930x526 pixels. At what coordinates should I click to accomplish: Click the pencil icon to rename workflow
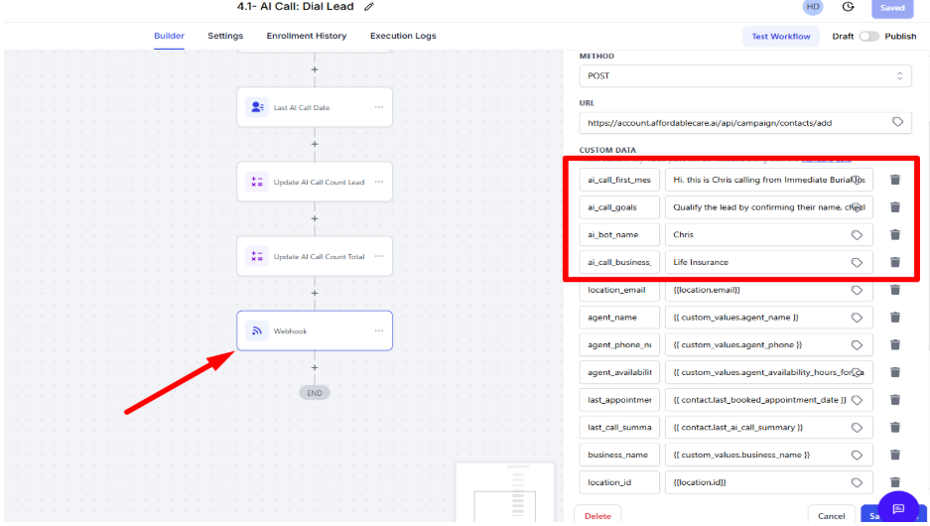click(x=369, y=7)
